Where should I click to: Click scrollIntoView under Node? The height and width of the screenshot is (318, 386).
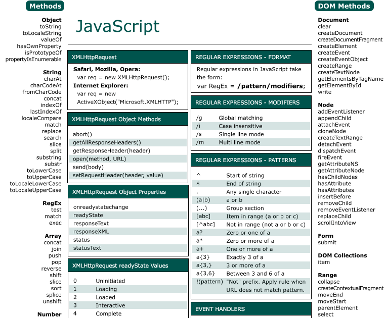point(337,223)
